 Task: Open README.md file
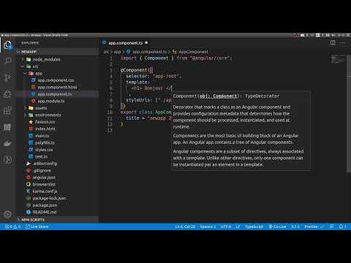click(x=45, y=212)
